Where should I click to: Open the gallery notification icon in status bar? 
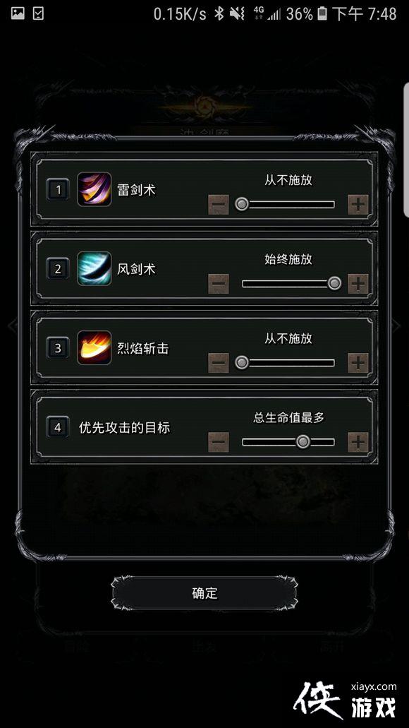point(18,13)
